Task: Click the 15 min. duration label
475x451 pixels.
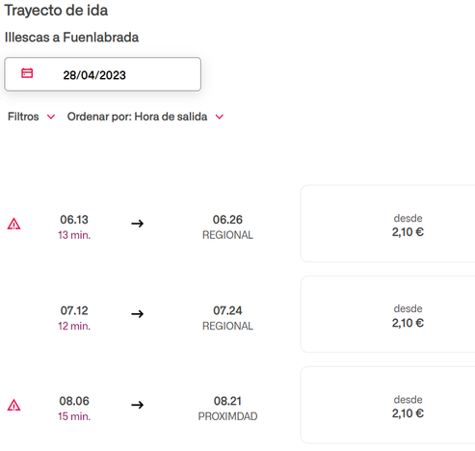Action: click(x=74, y=416)
